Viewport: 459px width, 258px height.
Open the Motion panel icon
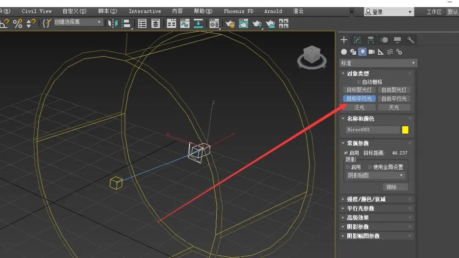click(384, 40)
